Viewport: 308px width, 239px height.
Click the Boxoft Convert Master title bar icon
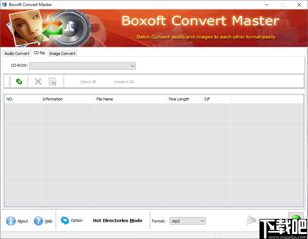click(x=4, y=4)
